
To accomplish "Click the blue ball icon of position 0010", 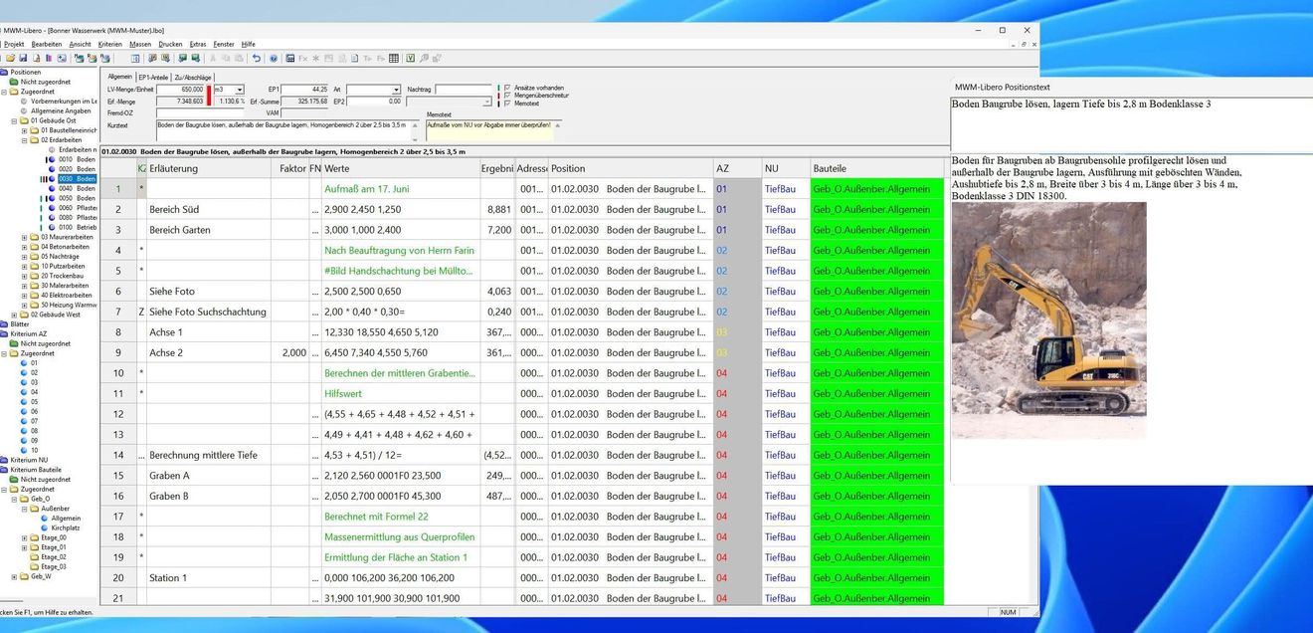I will 54,159.
